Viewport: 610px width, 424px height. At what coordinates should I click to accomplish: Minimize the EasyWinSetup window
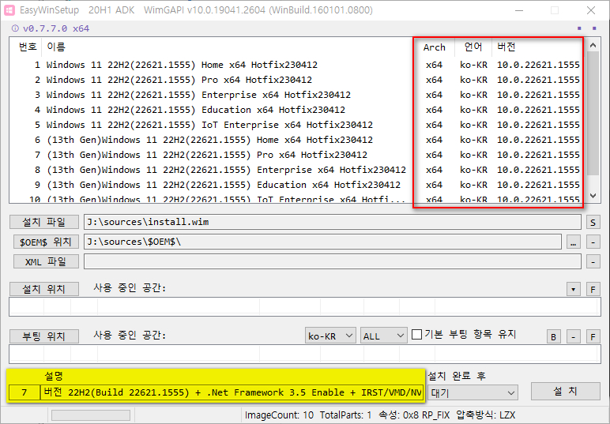coord(519,10)
